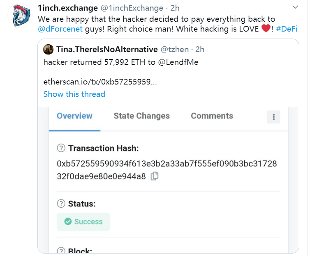Screen dimensions: 310x256
Task: Open the etherscan.io transaction link
Action: (x=100, y=82)
